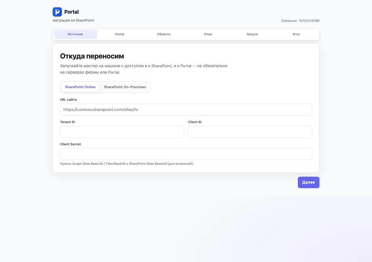Click the Далее button
The image size is (372, 262).
coord(309,182)
